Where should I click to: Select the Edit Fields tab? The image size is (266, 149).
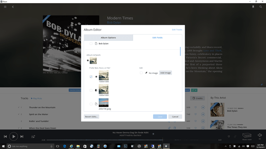[157, 38]
